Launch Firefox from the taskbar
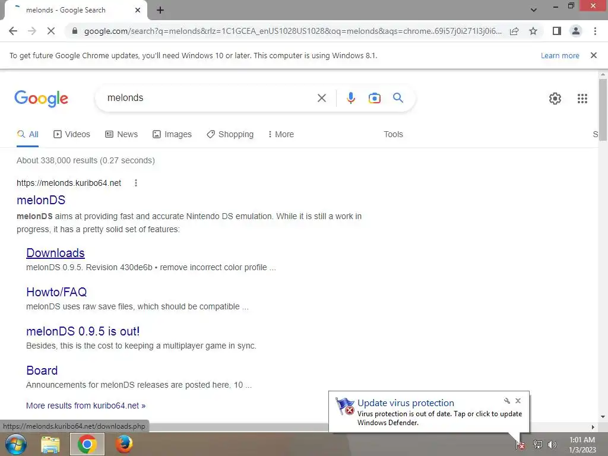 click(124, 444)
